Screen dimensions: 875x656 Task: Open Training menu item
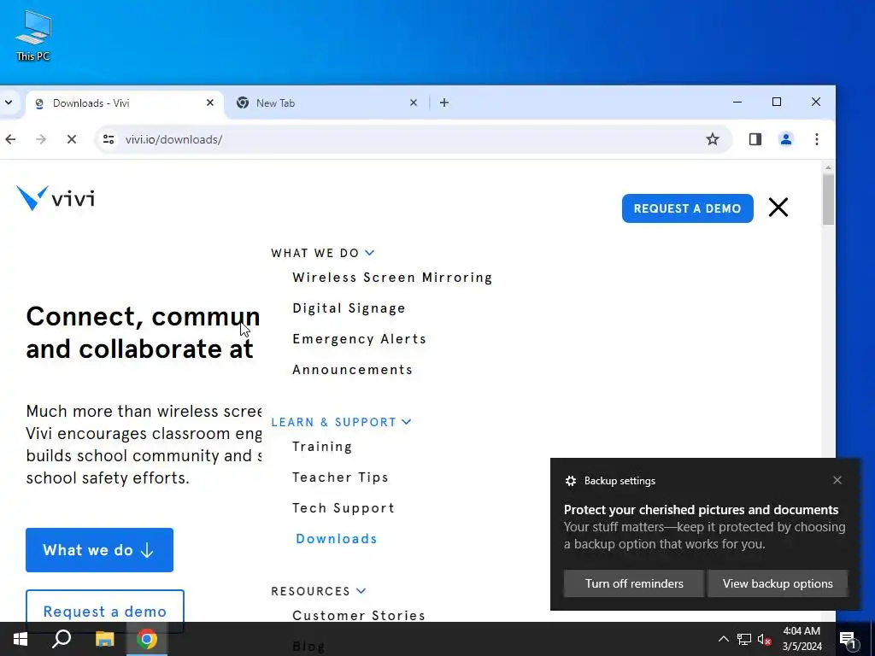coord(322,447)
